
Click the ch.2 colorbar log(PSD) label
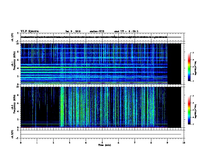click(195, 111)
